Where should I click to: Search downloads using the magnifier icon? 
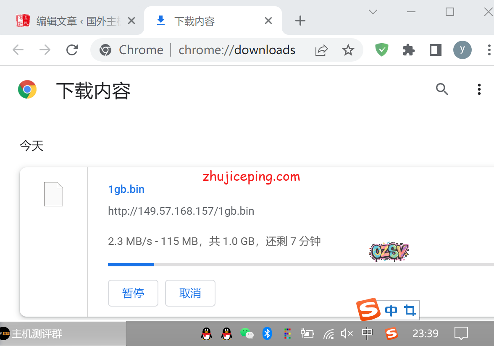click(442, 89)
